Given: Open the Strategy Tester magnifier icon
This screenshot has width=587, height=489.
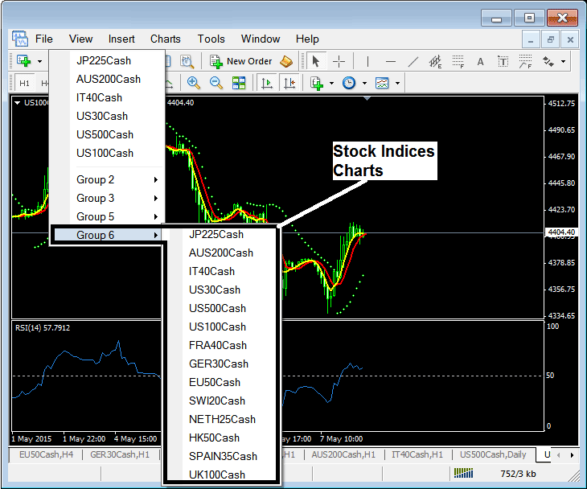Looking at the screenshot, I should (187, 61).
